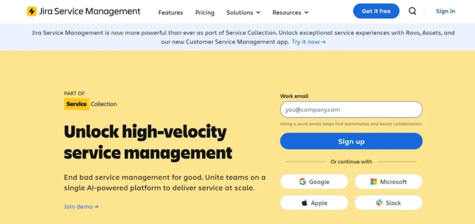Click the 'Work email' field label
This screenshot has width=475, height=224.
(x=294, y=96)
